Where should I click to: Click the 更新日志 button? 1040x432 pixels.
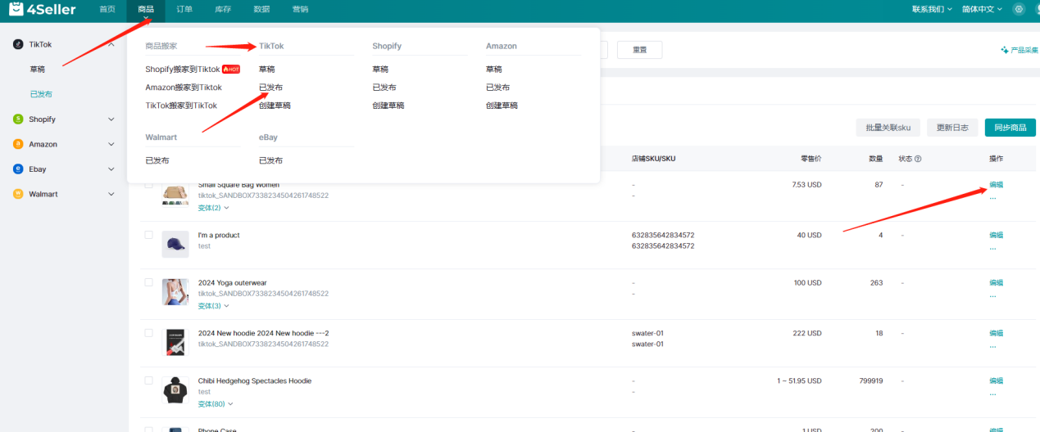tap(952, 128)
